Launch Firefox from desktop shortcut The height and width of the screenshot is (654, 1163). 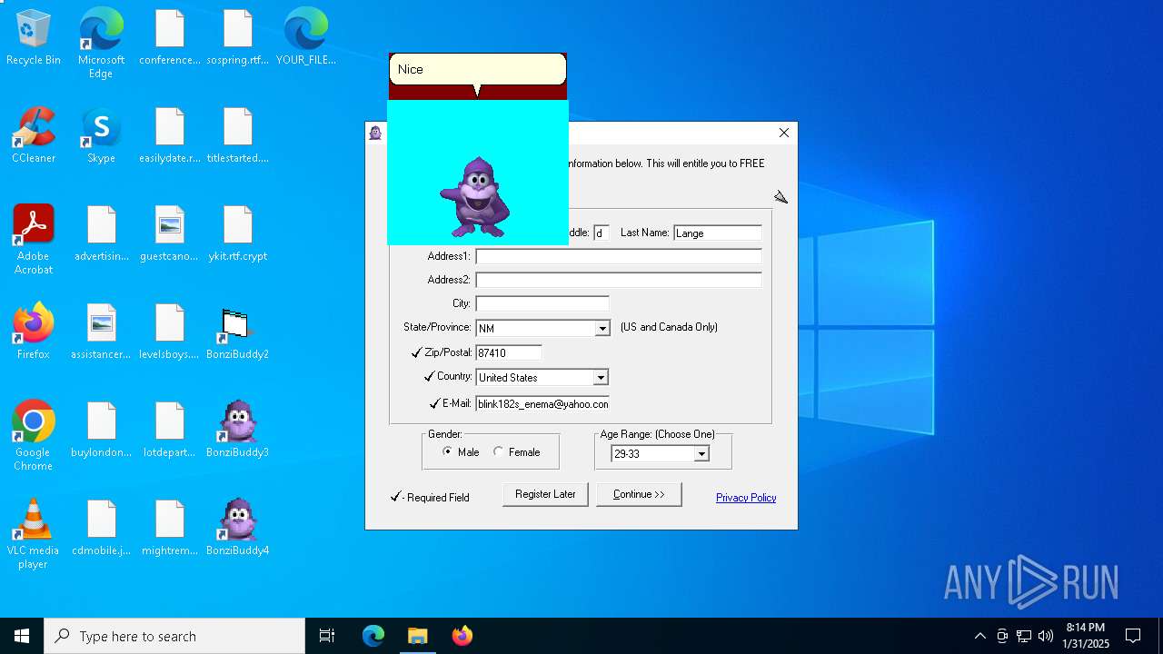click(34, 332)
